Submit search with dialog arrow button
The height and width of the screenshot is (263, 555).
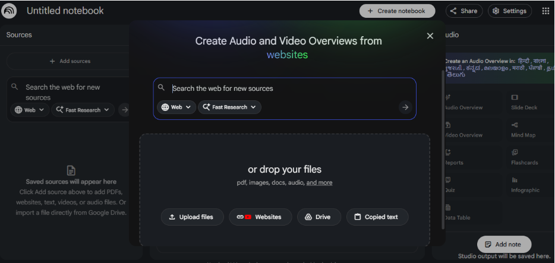[x=405, y=107]
